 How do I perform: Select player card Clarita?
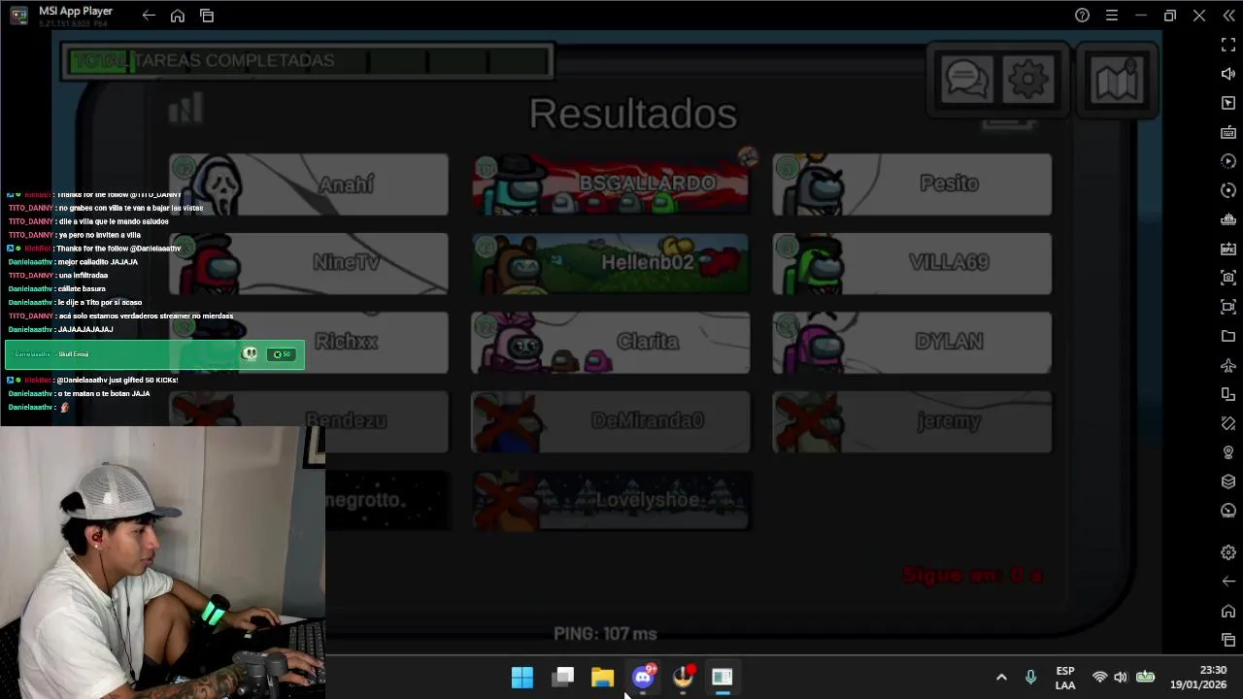pos(611,343)
